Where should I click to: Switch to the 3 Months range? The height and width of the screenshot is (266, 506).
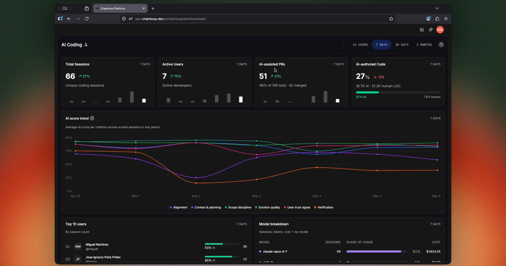point(424,45)
